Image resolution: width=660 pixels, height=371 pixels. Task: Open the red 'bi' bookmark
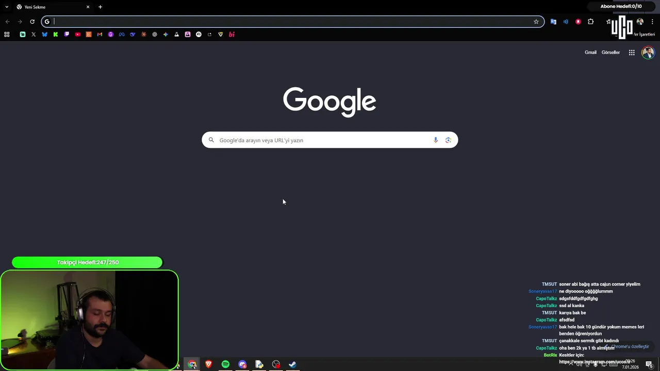pos(232,35)
